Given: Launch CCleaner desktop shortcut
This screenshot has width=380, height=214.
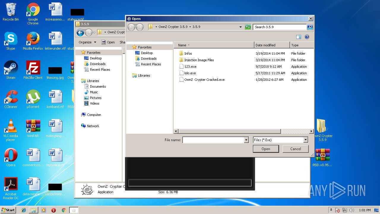Looking at the screenshot, I should point(11,99).
